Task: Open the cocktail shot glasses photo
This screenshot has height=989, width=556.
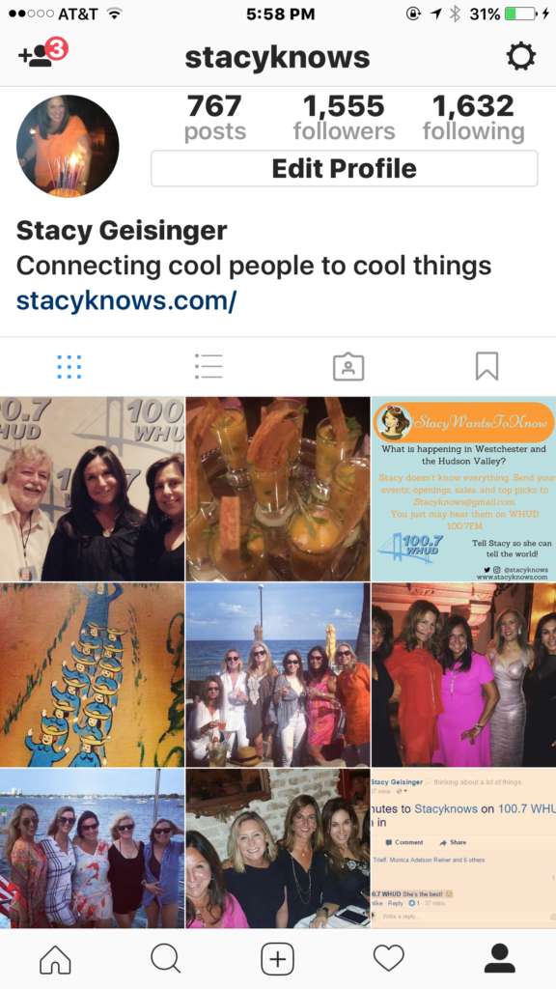Action: 278,489
